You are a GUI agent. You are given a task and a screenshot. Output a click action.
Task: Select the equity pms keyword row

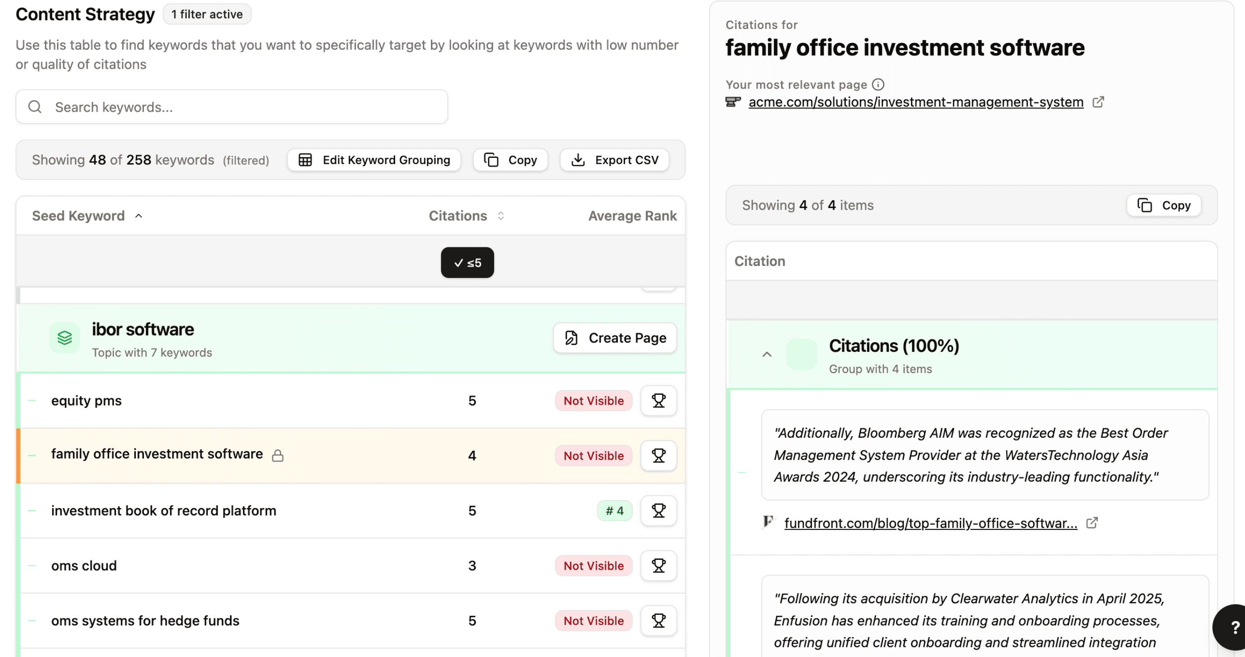click(86, 401)
